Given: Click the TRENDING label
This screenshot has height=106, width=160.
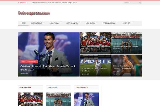Looking at the screenshot, I should coord(22,3).
